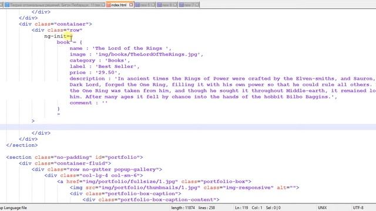376x211 pixels.
Task: Switch to the new 7 tab
Action: [x=189, y=5]
